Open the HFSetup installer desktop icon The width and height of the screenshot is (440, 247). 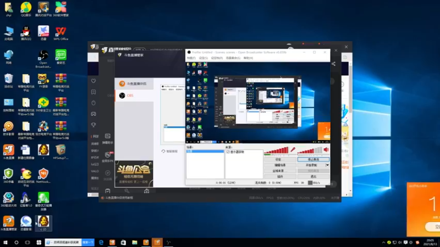(61, 152)
